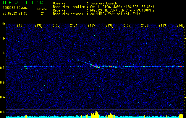The image size is (186, 118).
Task: Select the R820T2(RTL-SDR) SDR-Sharp receiver text
Action: (x=122, y=10)
